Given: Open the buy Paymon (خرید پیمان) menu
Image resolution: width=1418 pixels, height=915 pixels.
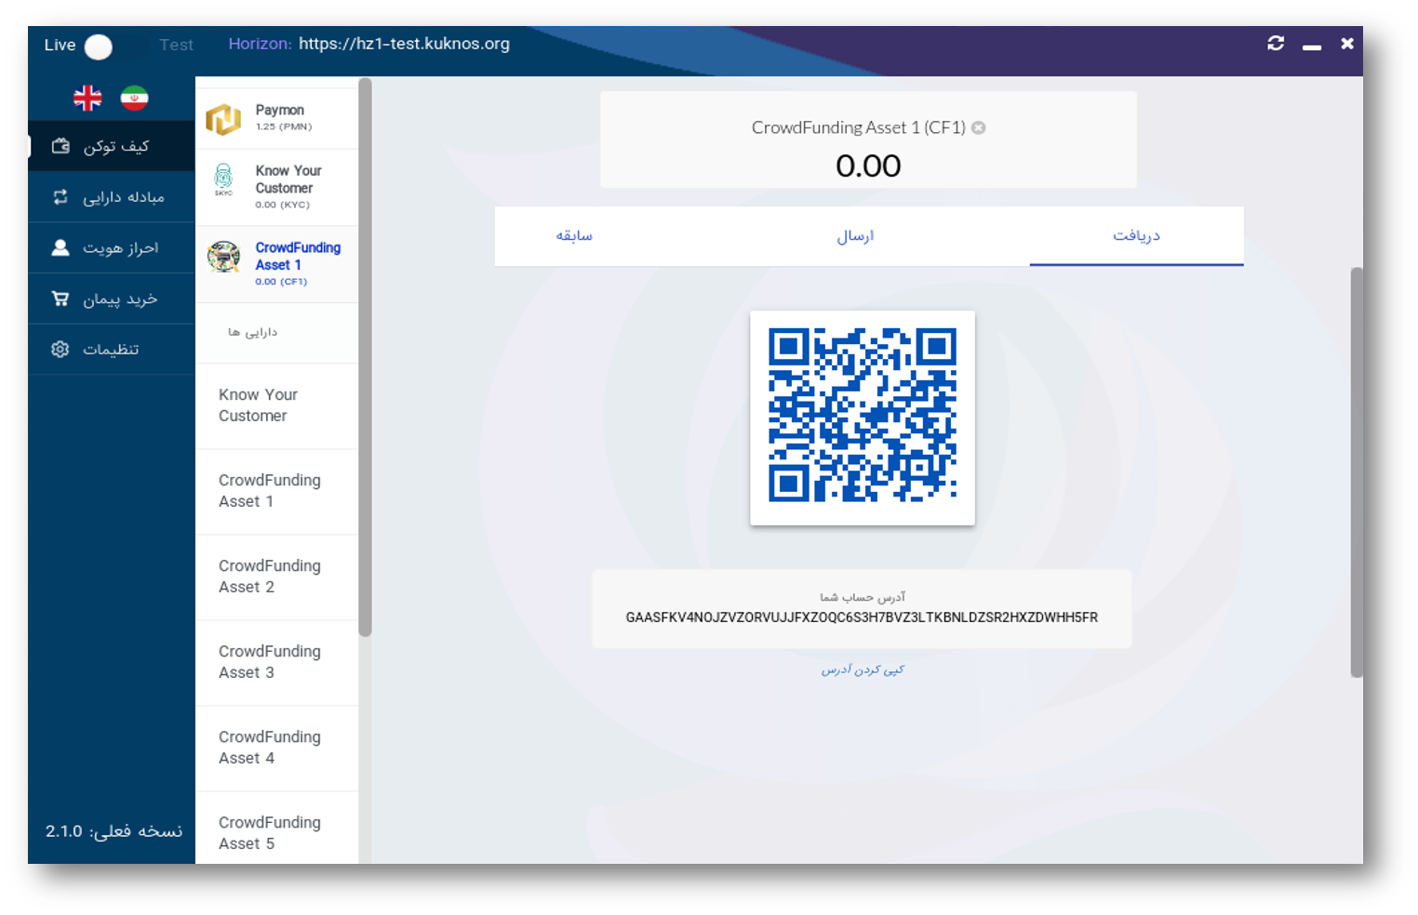Looking at the screenshot, I should pyautogui.click(x=112, y=298).
